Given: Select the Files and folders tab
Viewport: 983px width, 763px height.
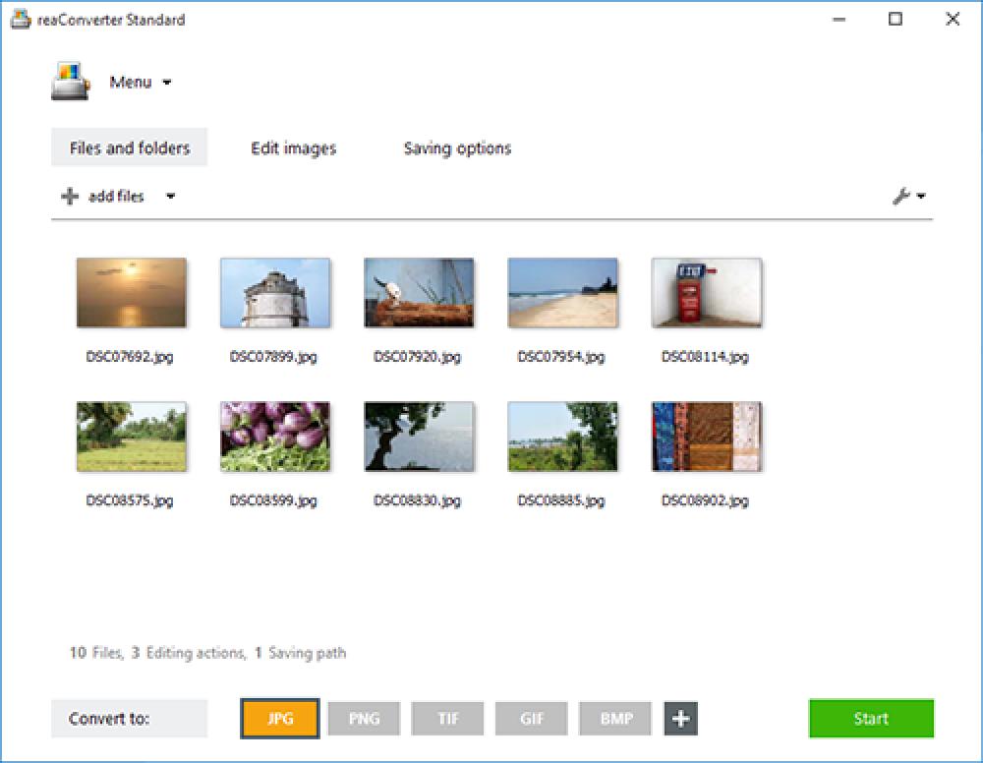Looking at the screenshot, I should point(129,147).
